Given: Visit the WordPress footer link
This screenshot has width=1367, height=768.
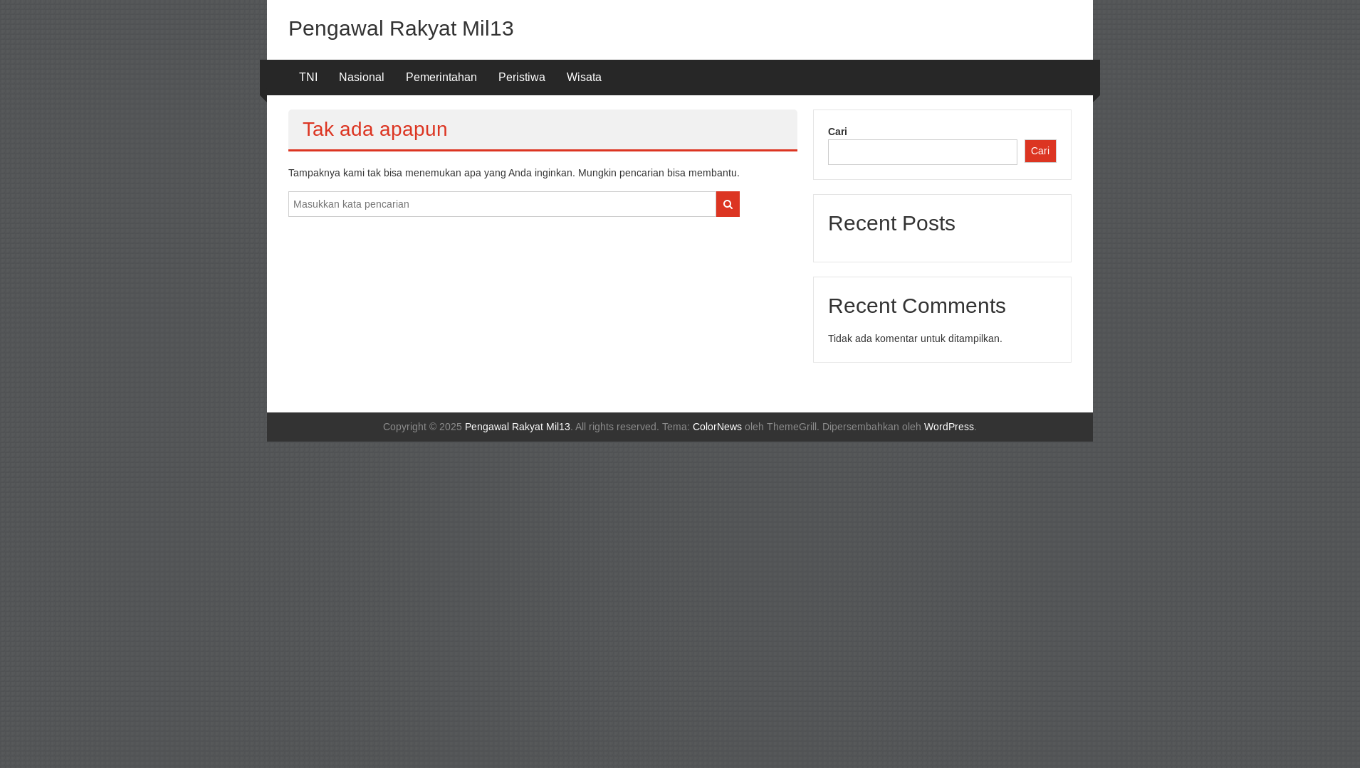Looking at the screenshot, I should pyautogui.click(x=949, y=427).
